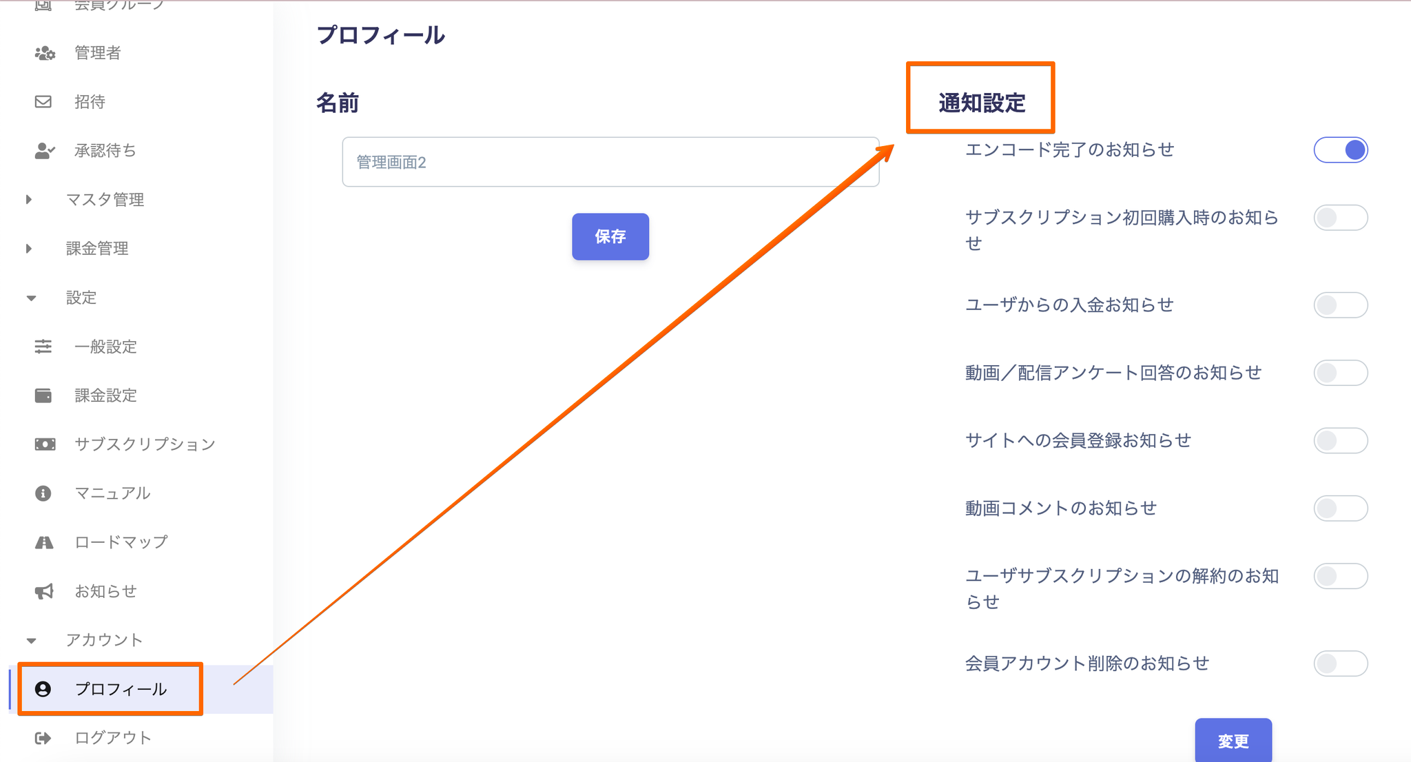Click the マニュアル info icon

(43, 493)
